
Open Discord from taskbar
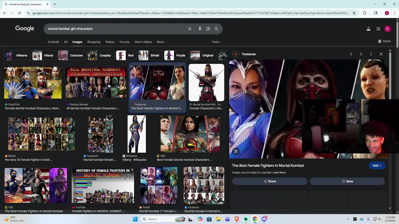click(264, 219)
